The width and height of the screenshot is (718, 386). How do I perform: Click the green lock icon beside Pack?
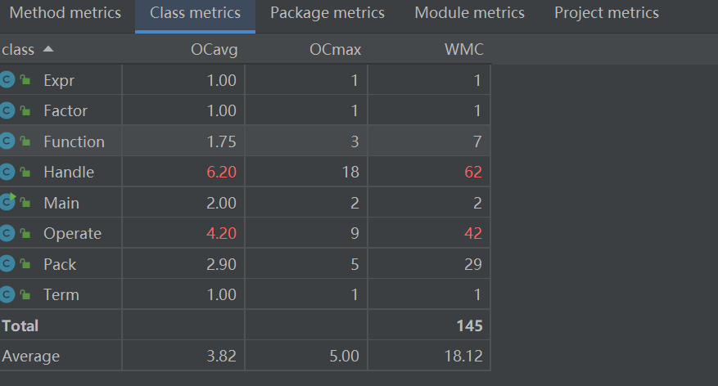pos(25,264)
